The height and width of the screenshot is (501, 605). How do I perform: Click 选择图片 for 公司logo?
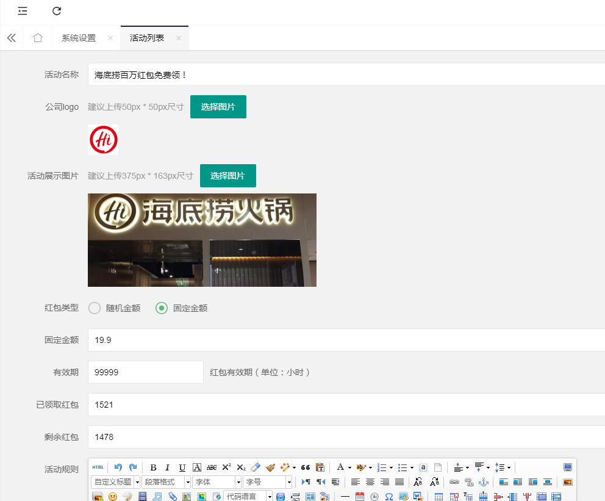click(x=218, y=107)
